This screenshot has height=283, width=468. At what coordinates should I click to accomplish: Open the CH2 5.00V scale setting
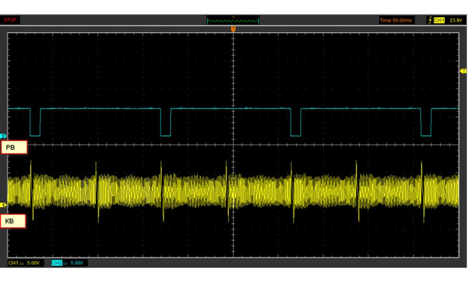point(77,263)
